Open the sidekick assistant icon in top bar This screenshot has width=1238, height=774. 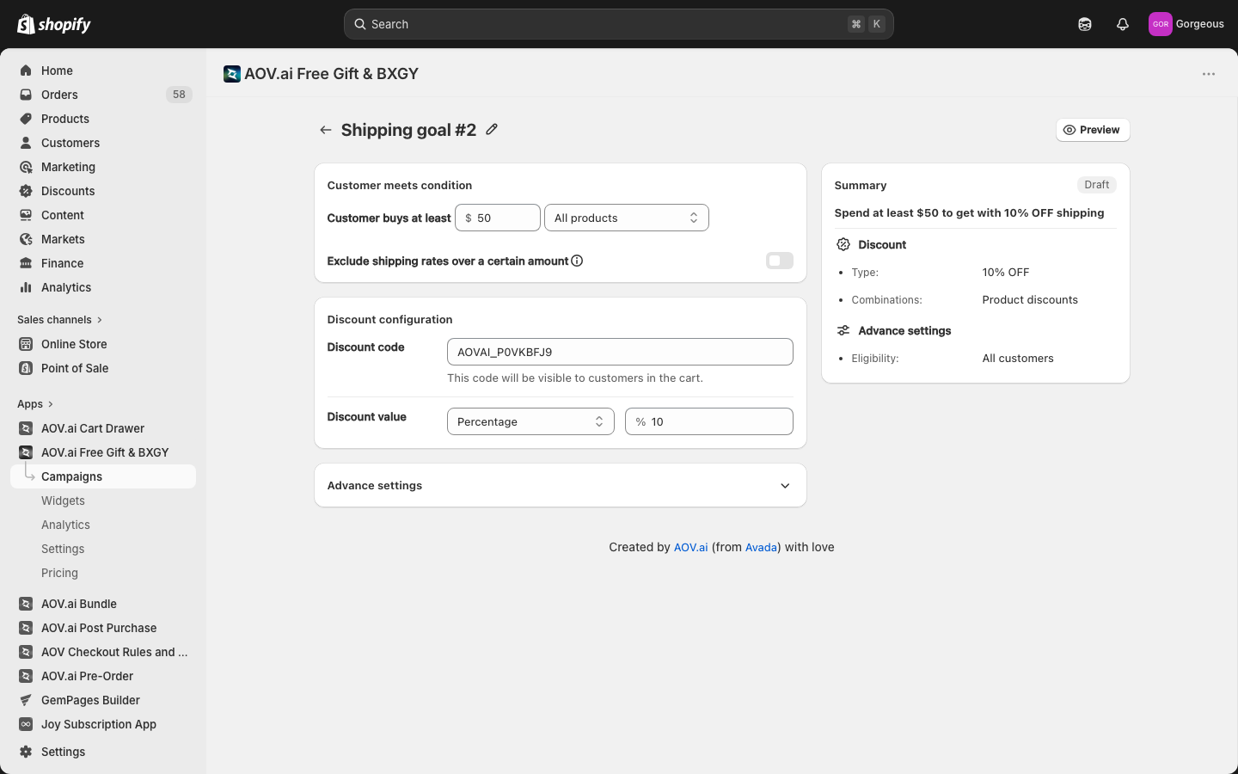pyautogui.click(x=1085, y=24)
